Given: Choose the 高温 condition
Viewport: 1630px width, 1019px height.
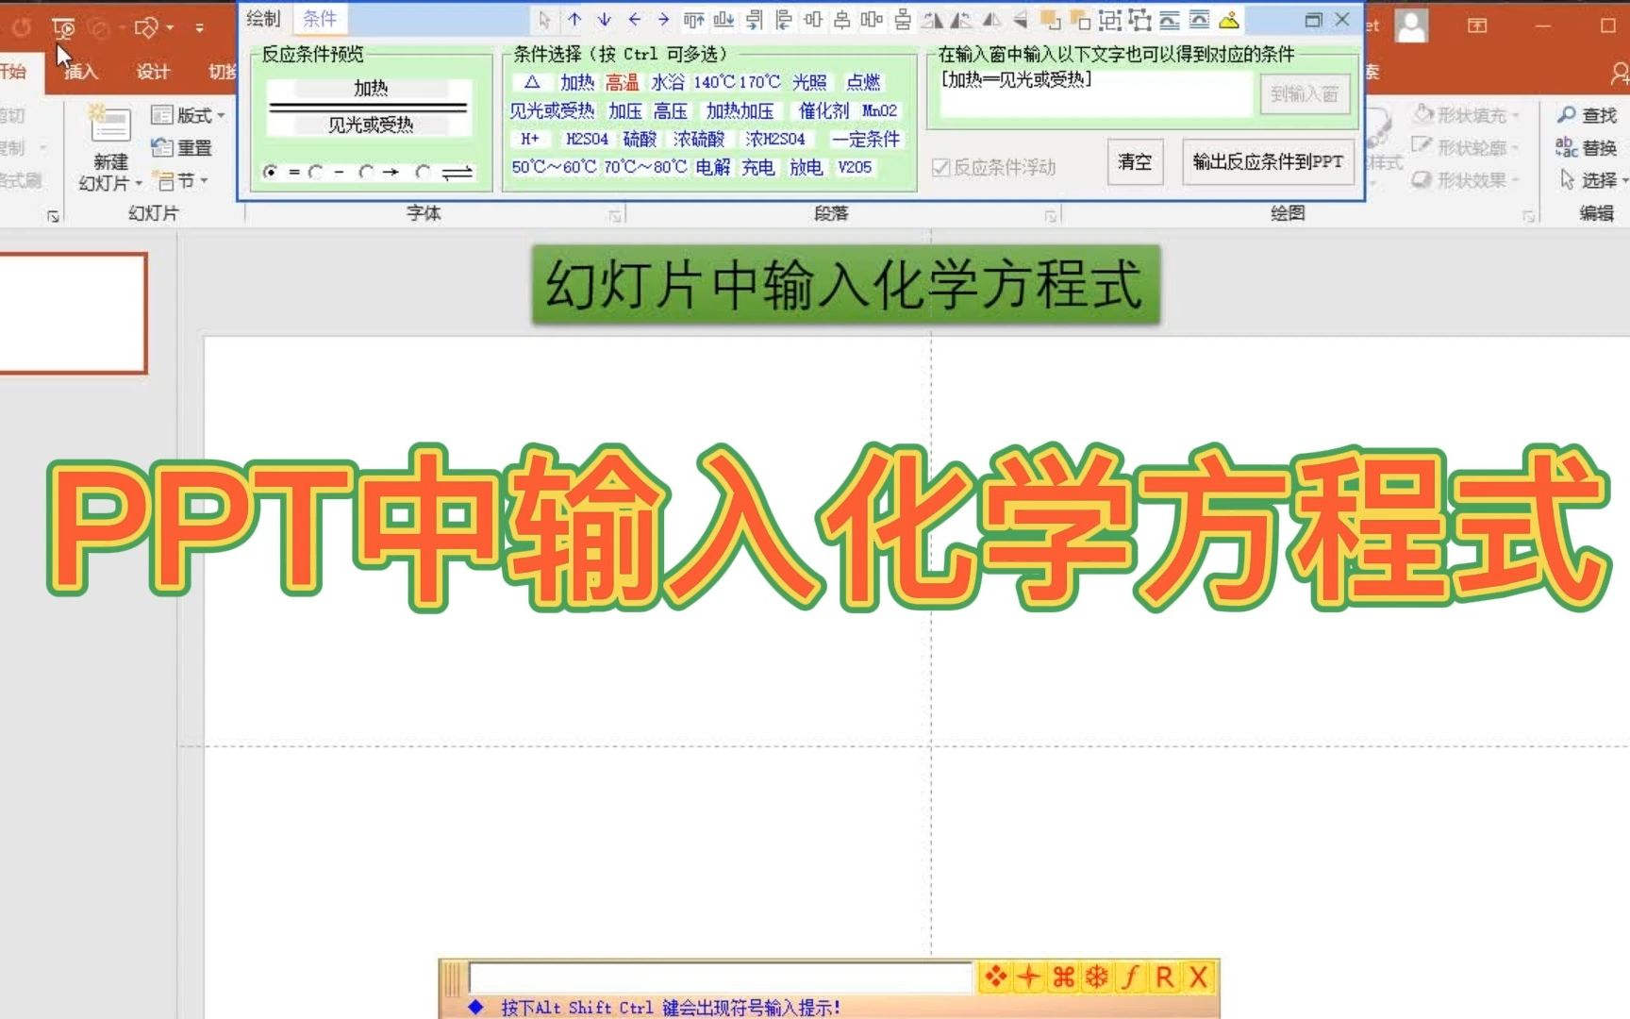Looking at the screenshot, I should point(623,82).
